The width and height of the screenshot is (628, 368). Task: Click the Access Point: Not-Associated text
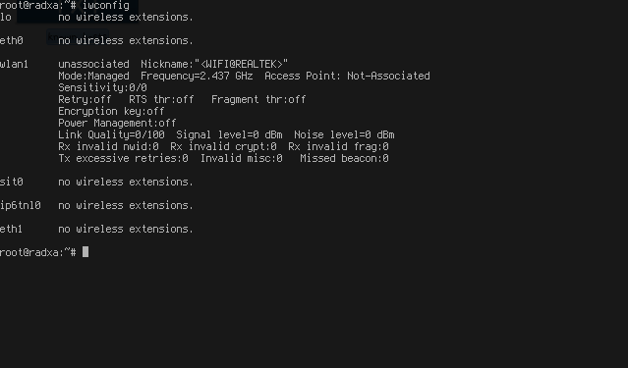pyautogui.click(x=347, y=76)
